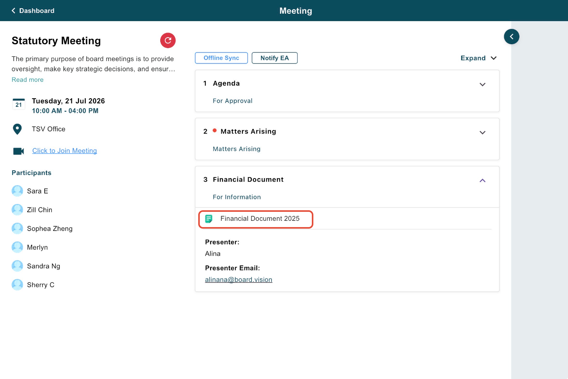The image size is (568, 379).
Task: Click the video camera icon
Action: 18,151
